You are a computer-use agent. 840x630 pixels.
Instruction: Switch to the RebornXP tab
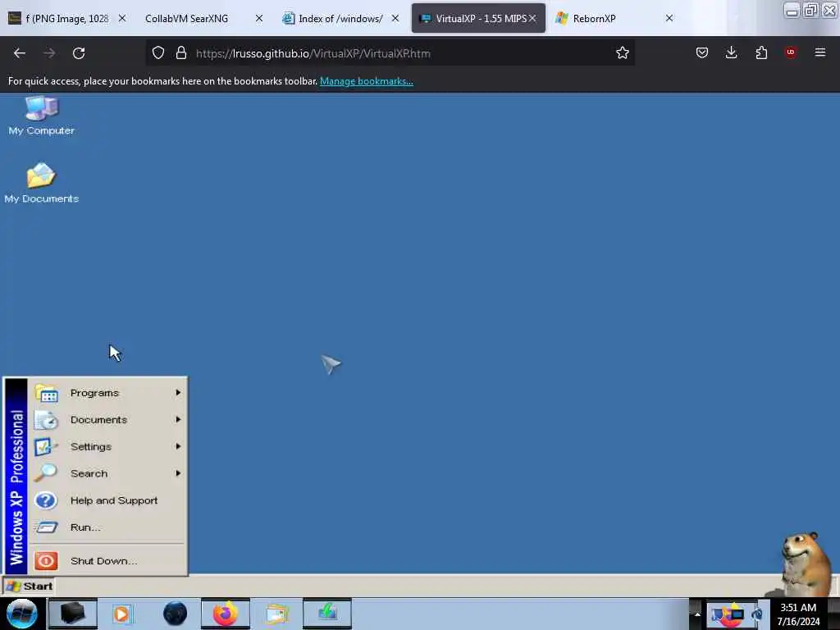pyautogui.click(x=615, y=18)
